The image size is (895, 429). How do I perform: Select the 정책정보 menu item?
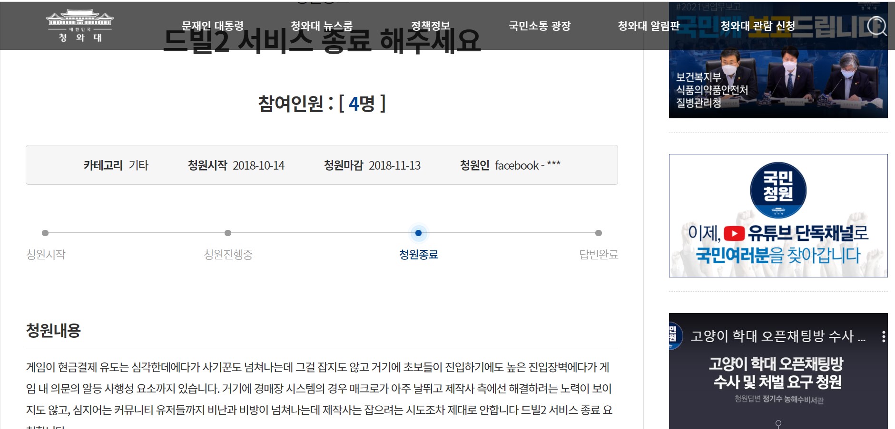[430, 26]
